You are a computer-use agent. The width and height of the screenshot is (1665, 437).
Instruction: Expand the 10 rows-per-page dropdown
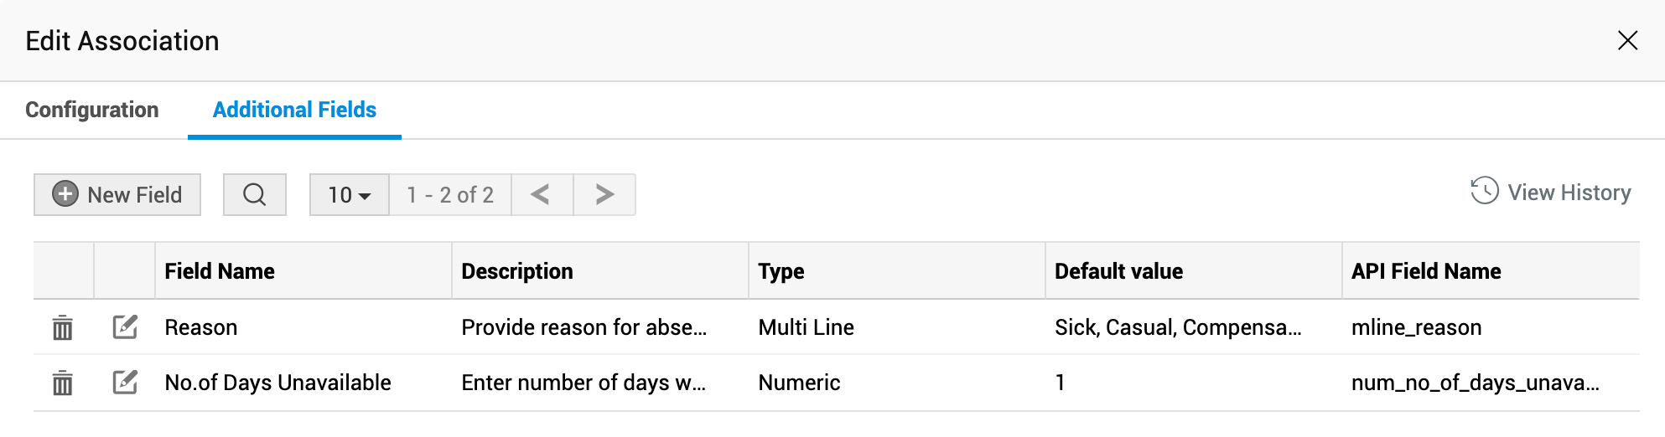pos(350,195)
